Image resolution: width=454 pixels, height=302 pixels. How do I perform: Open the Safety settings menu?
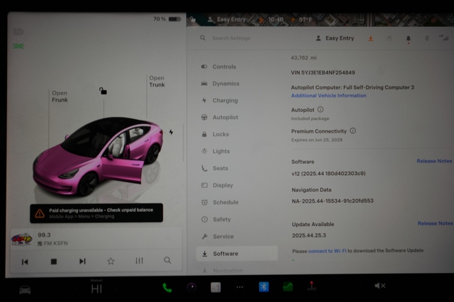click(x=216, y=219)
